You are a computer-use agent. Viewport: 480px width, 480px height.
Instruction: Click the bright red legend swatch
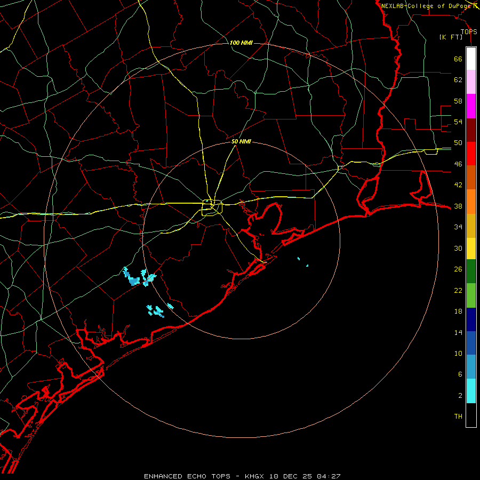pyautogui.click(x=471, y=154)
